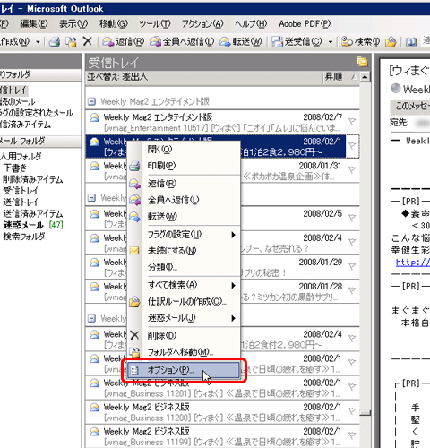
Task: Click the Find 検索(I) toolbar button
Action: [x=360, y=42]
